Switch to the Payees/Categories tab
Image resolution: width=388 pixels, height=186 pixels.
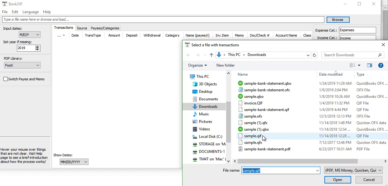pyautogui.click(x=105, y=28)
